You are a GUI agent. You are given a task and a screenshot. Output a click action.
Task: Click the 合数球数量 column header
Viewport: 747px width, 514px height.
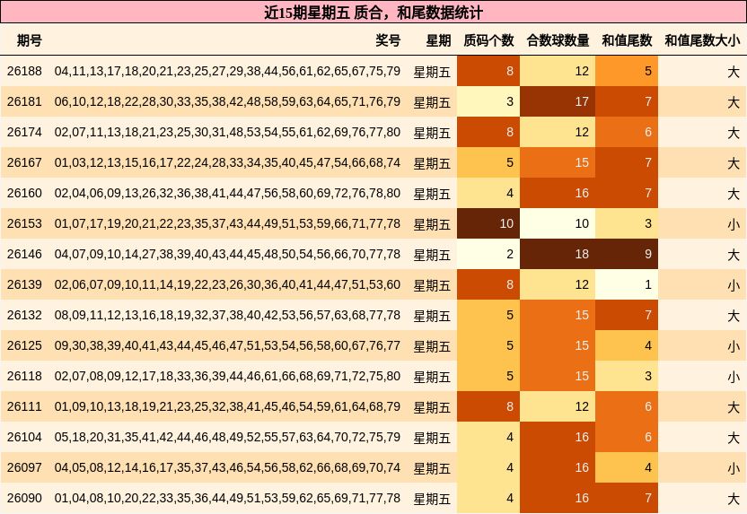coord(558,40)
